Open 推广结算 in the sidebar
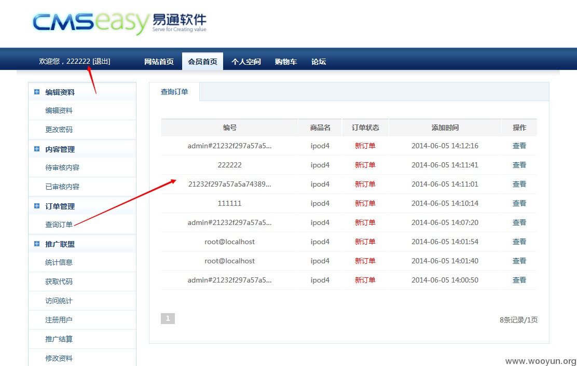 pos(59,339)
